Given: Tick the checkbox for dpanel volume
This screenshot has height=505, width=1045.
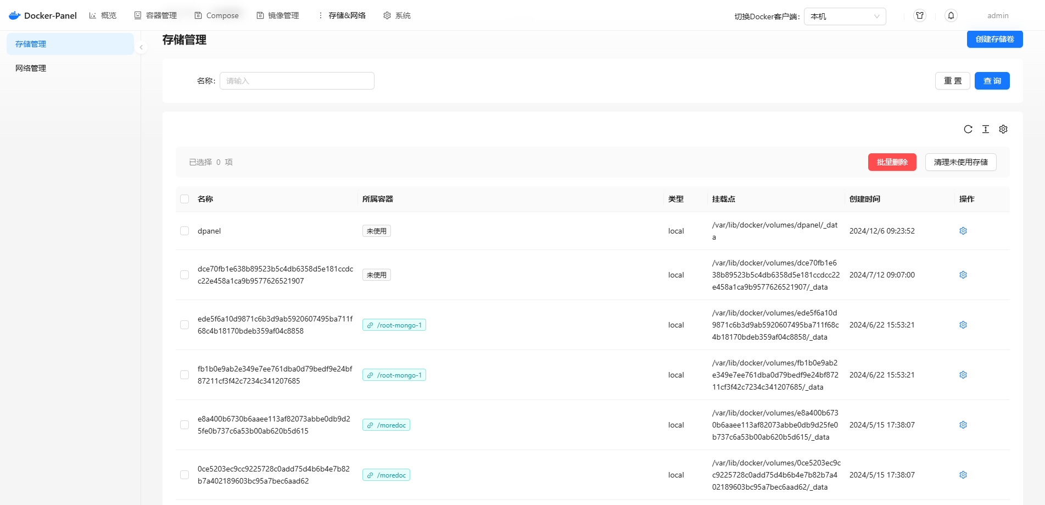Looking at the screenshot, I should [185, 231].
